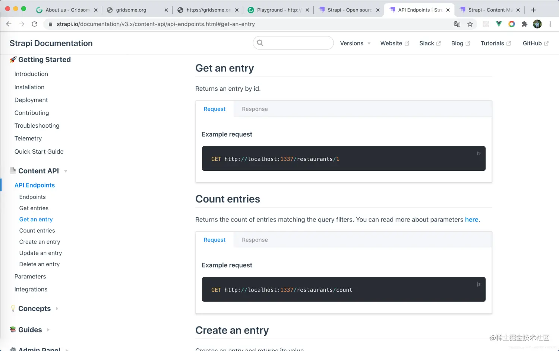Screen dimensions: 559x351
Task: Open Telemetry in sidebar
Action: (28, 138)
